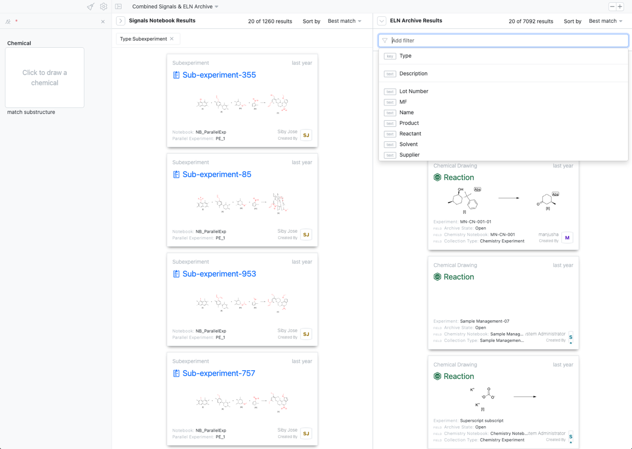Expand the Signals Notebook Results panel arrow
632x449 pixels.
(x=120, y=21)
